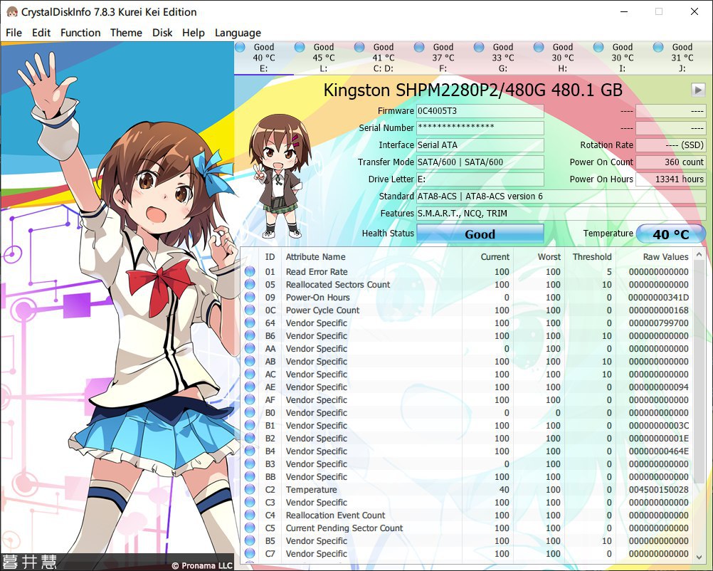Click the Rotation Rate value field
Image resolution: width=713 pixels, height=571 pixels.
pos(671,145)
